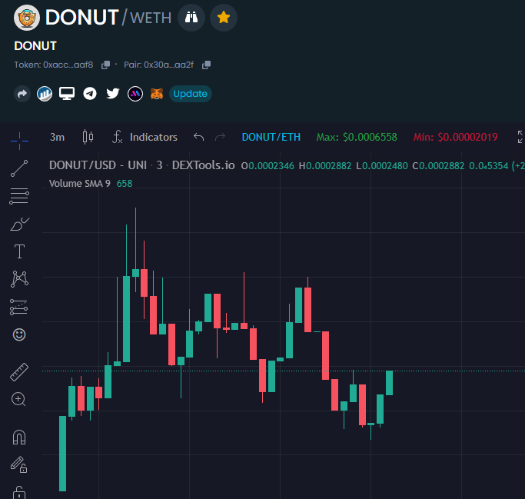Image resolution: width=525 pixels, height=499 pixels.
Task: Copy the Token address 0xacc...aaf8
Action: pyautogui.click(x=105, y=65)
